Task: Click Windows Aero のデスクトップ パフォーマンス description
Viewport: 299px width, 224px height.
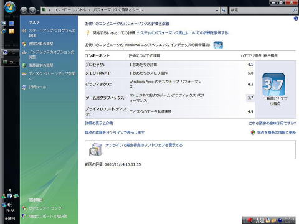Action: click(x=165, y=84)
